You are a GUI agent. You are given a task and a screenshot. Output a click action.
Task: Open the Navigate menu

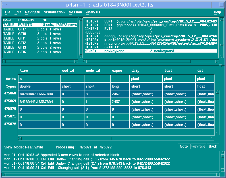pyautogui.click(x=32, y=12)
